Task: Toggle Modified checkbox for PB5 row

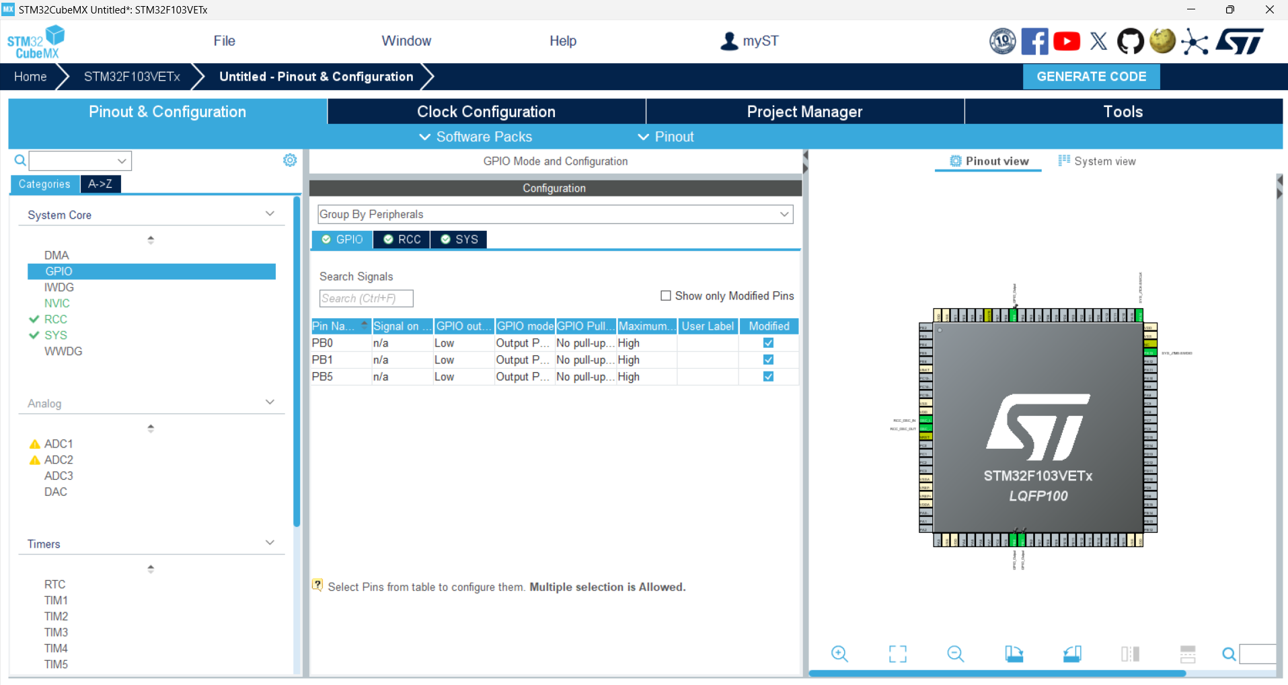Action: click(x=768, y=376)
